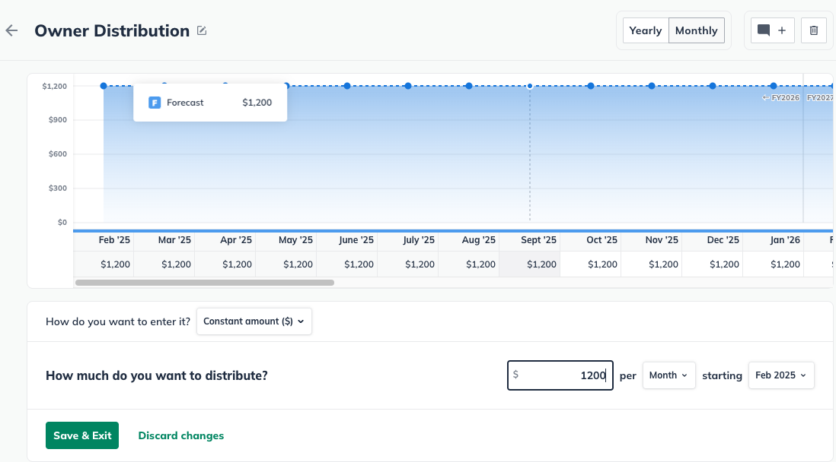
Task: Switch view to Monthly
Action: (x=696, y=31)
